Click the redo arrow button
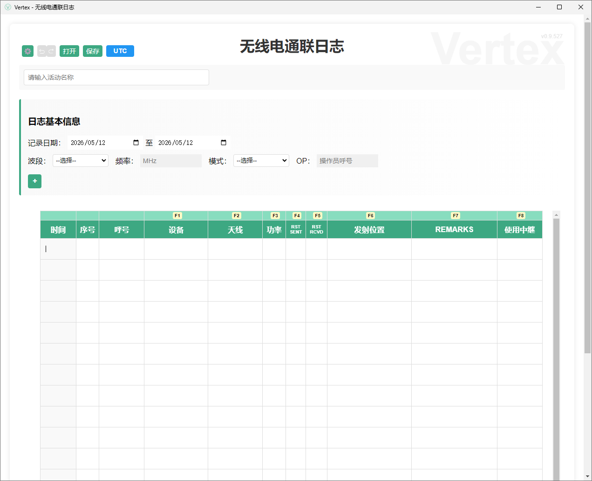592x481 pixels. (x=51, y=51)
